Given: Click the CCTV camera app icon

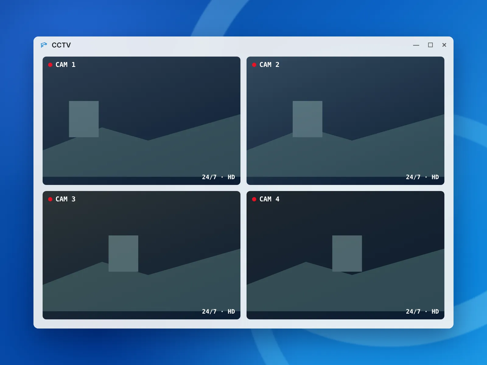Looking at the screenshot, I should pyautogui.click(x=44, y=45).
